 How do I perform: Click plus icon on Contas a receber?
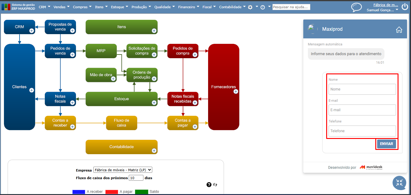[72, 126]
